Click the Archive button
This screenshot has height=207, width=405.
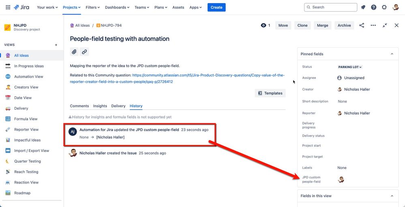344,25
